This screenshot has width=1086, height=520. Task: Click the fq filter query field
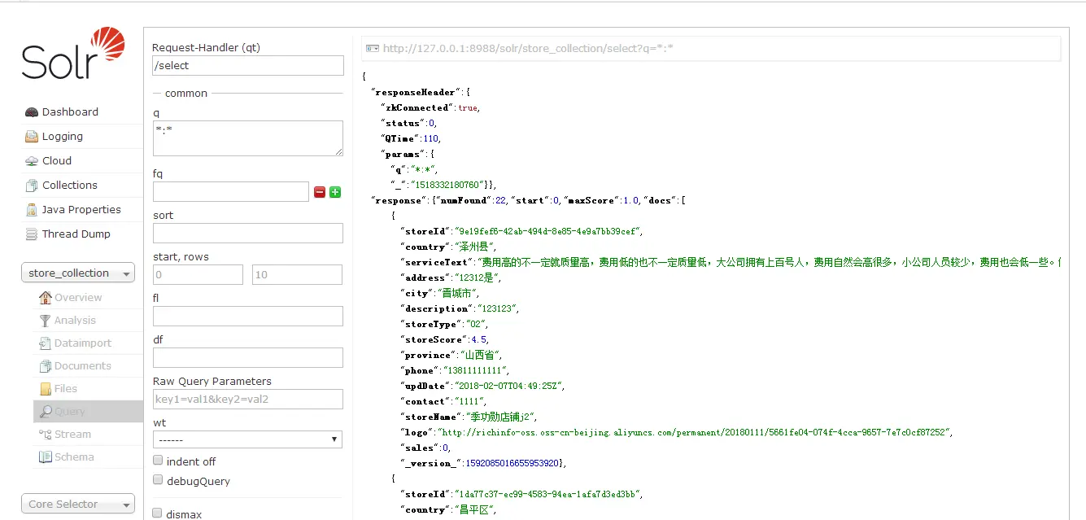click(231, 192)
